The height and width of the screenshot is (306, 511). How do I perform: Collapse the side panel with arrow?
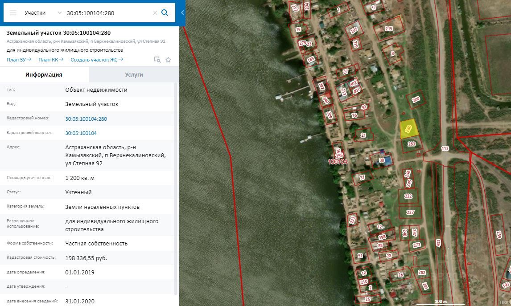[x=182, y=13]
